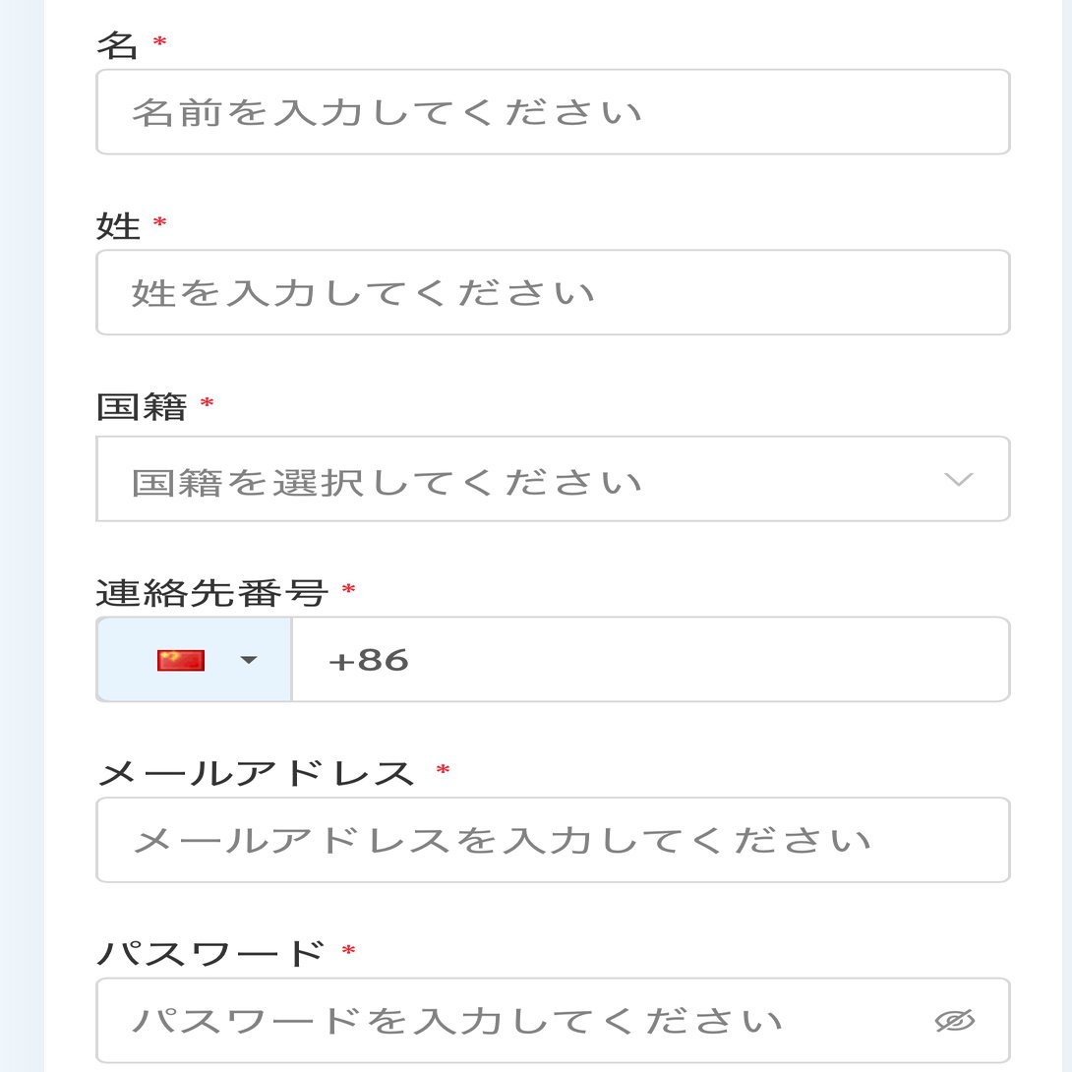Click the パスワード label
The height and width of the screenshot is (1072, 1072).
click(210, 953)
